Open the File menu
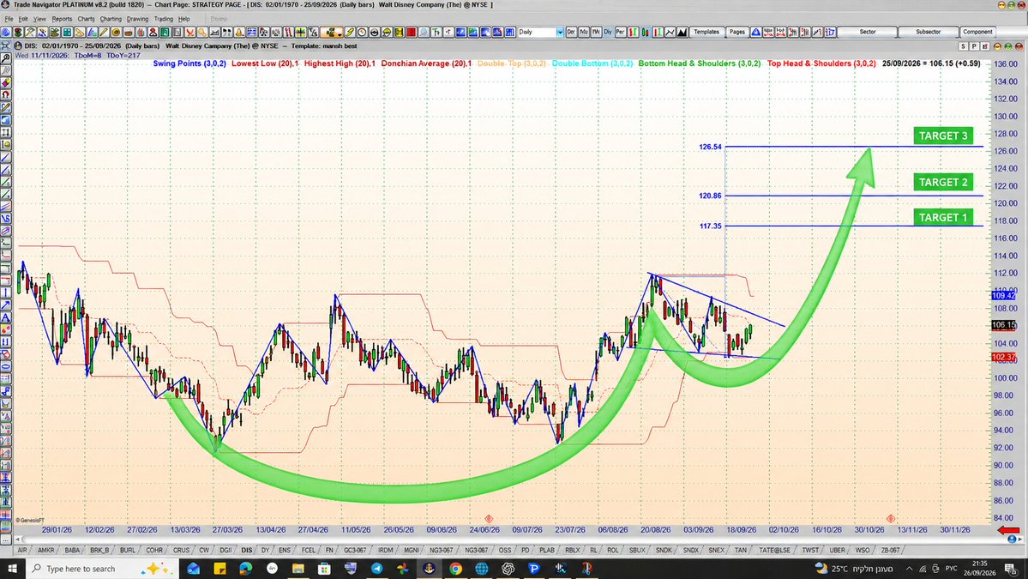 click(9, 19)
